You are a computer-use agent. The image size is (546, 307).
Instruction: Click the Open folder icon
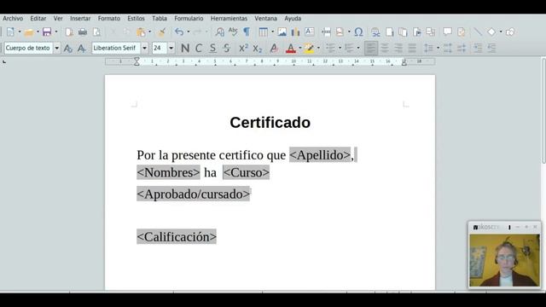pyautogui.click(x=29, y=32)
